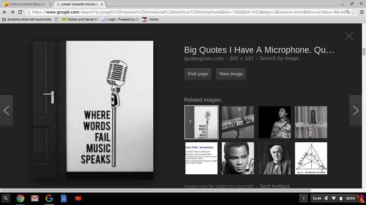
Task: Click the zoom magnifier icon in address bar
Action: (348, 12)
